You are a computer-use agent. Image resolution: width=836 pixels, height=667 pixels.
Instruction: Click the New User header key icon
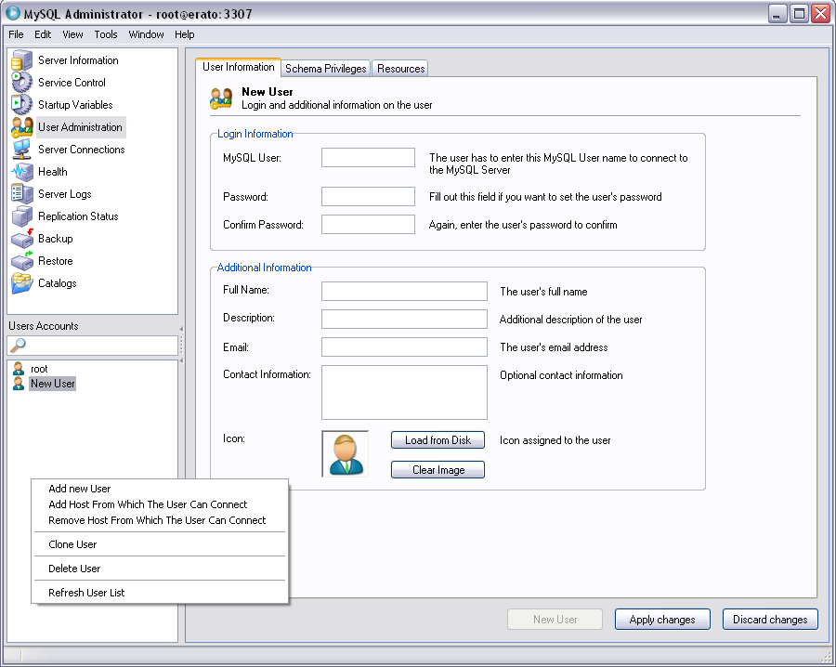[x=221, y=98]
